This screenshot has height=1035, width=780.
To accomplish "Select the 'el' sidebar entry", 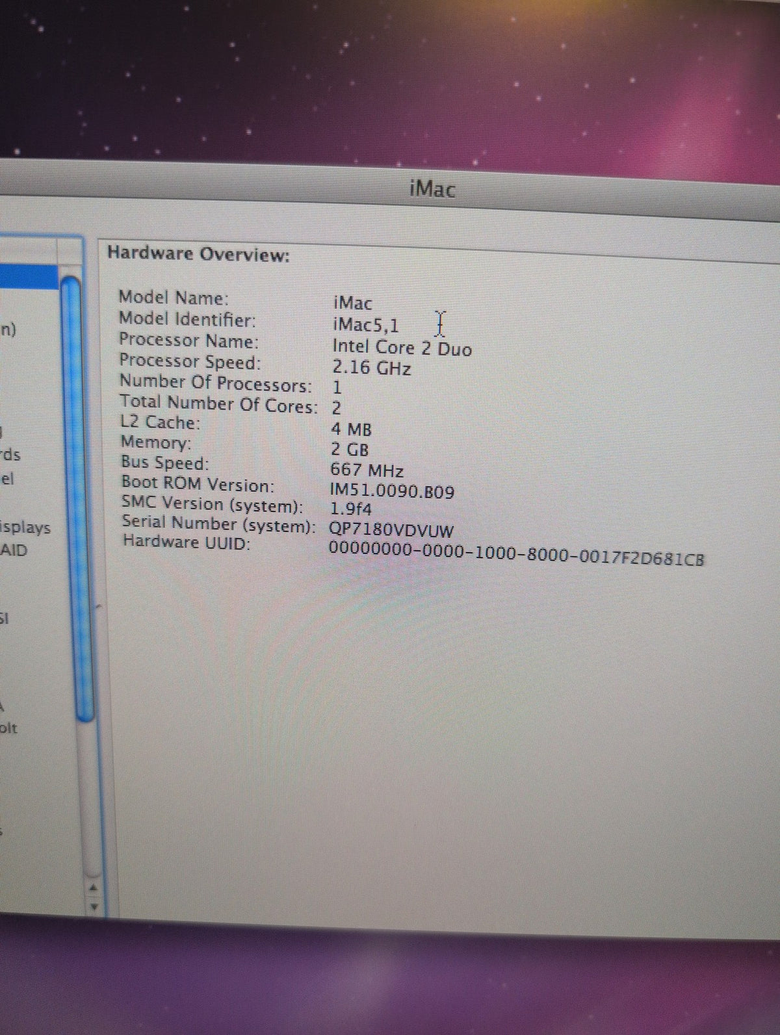I will pyautogui.click(x=7, y=479).
